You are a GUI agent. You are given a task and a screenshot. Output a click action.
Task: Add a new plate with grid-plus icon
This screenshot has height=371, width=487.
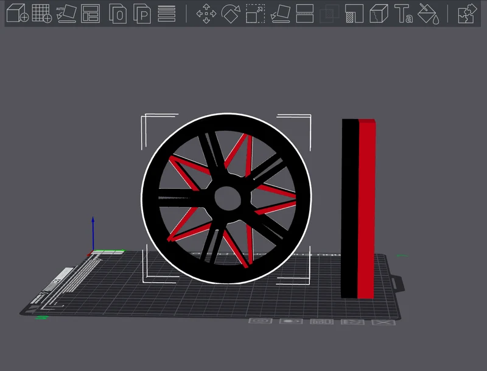(x=41, y=13)
